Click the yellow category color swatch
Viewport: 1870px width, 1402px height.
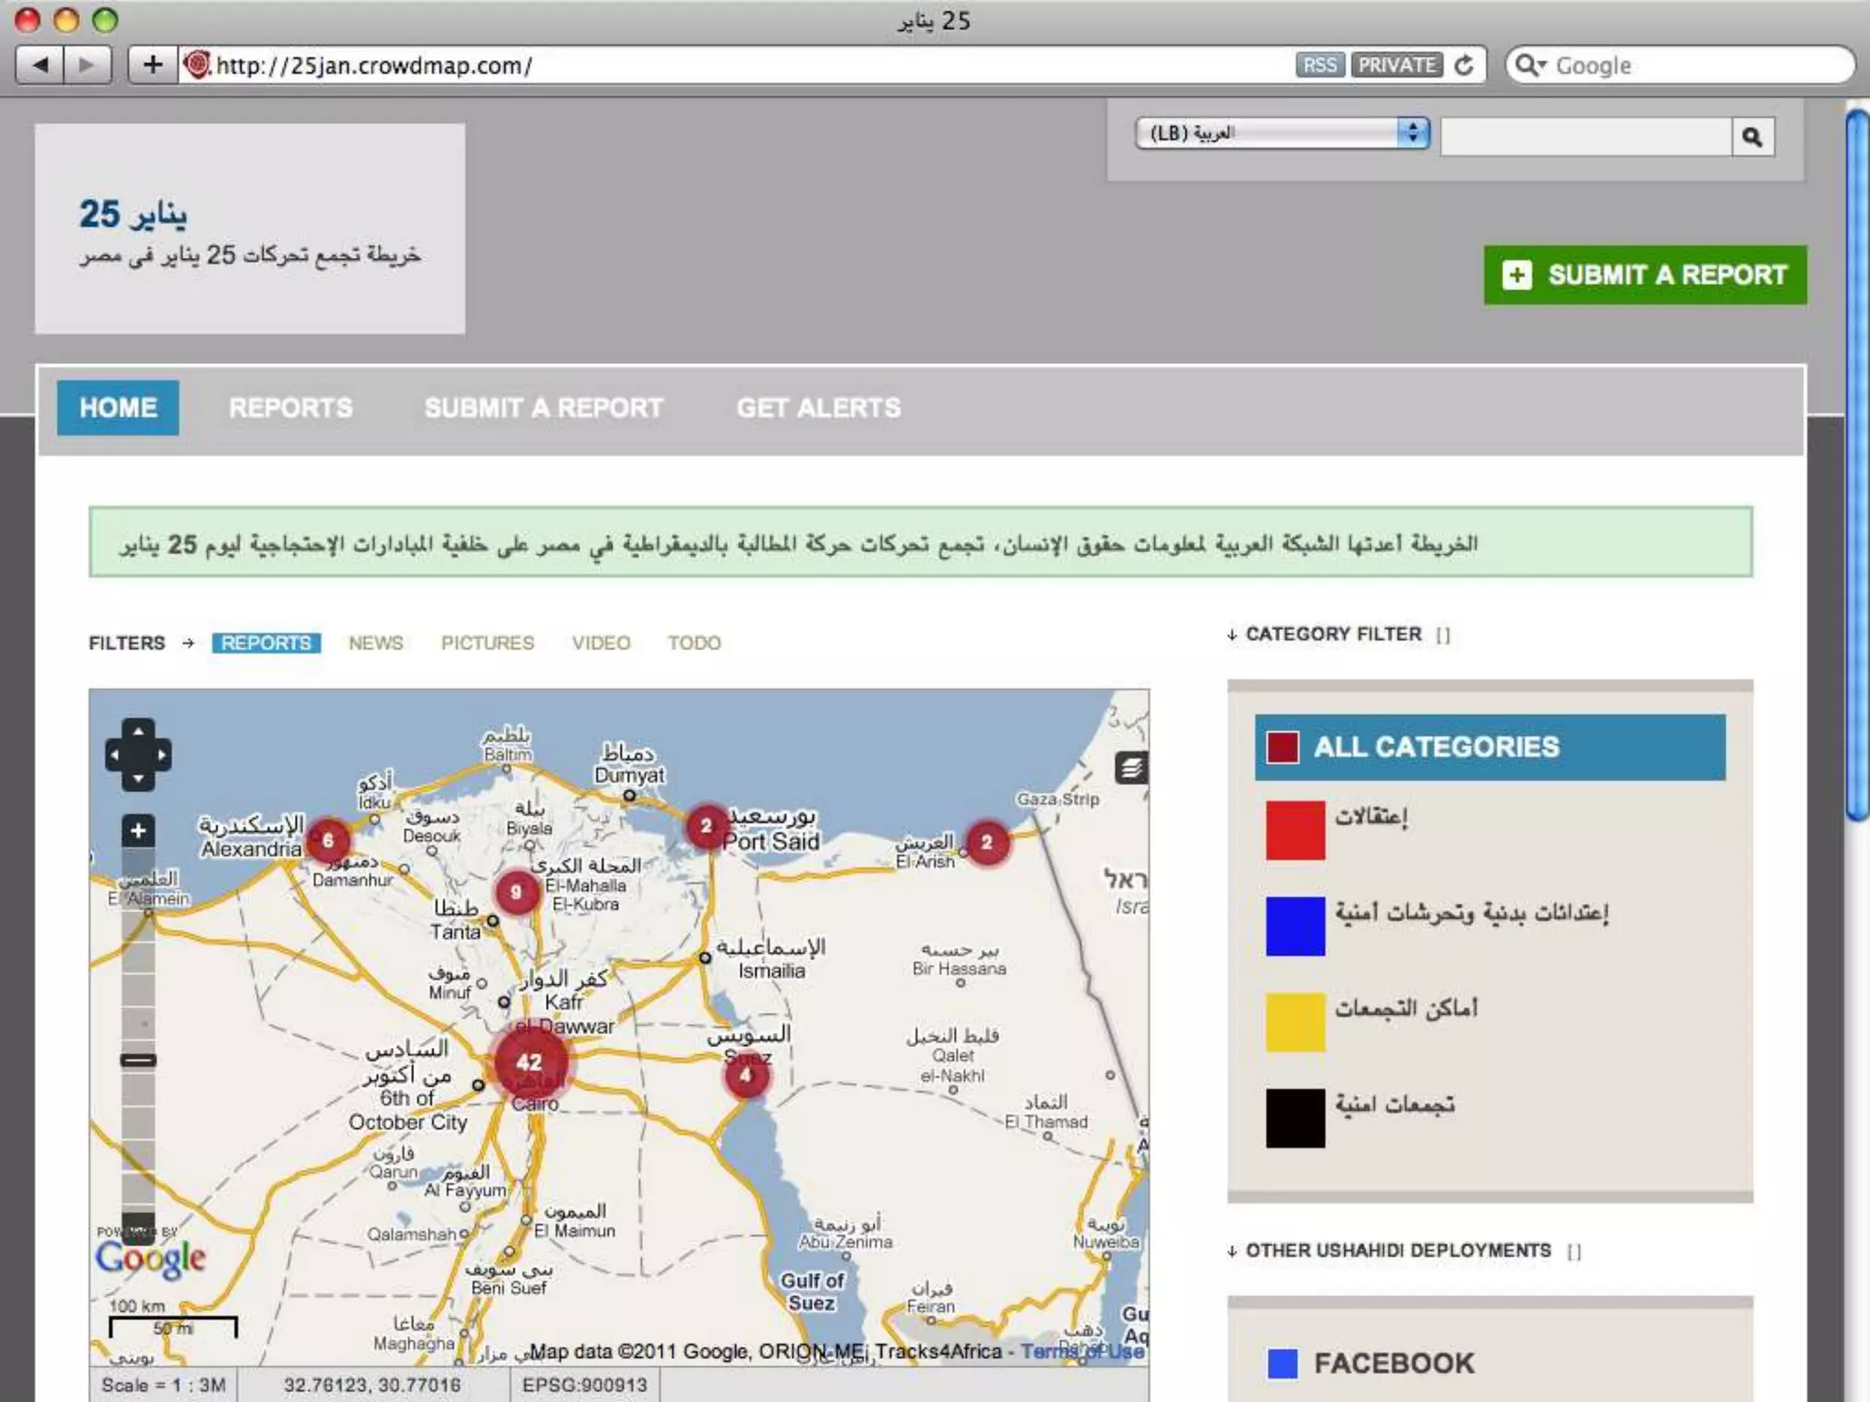click(x=1295, y=1021)
